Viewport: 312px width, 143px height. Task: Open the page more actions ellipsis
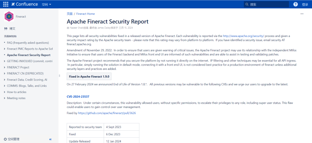302,14
